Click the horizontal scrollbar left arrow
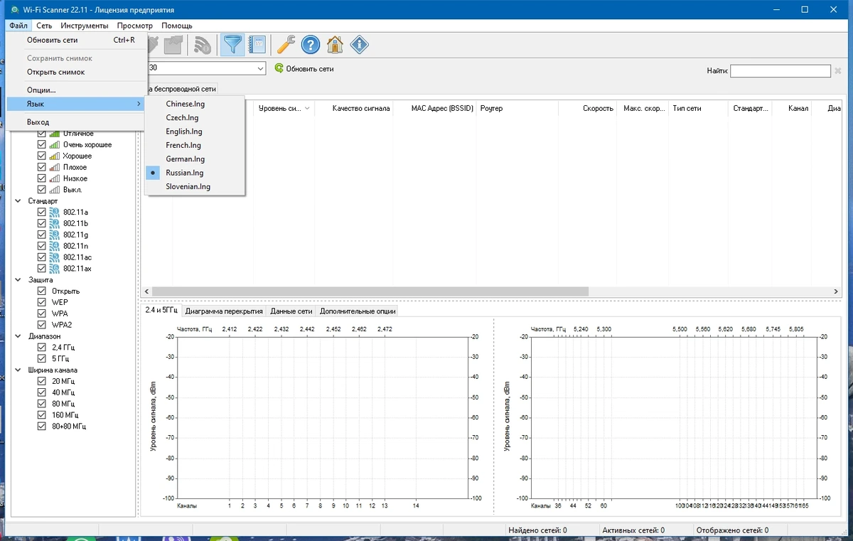 coord(147,291)
